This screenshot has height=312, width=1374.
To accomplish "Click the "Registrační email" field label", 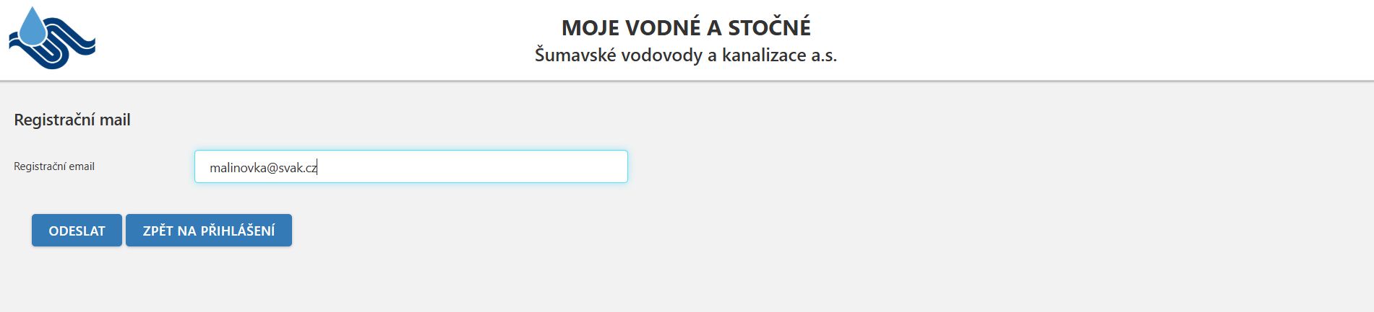I will click(x=54, y=166).
